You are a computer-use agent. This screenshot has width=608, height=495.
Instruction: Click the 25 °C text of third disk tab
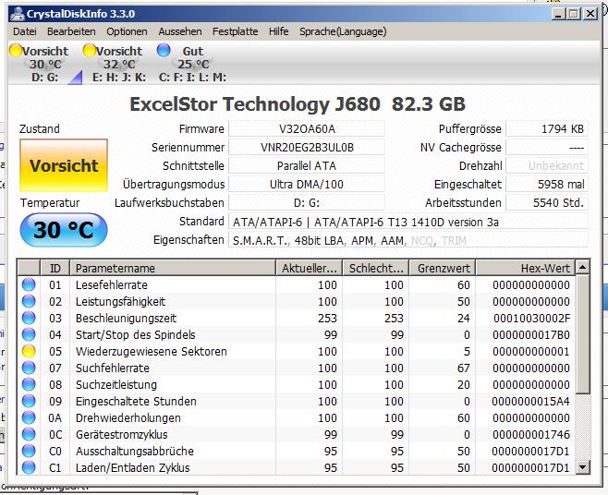193,64
